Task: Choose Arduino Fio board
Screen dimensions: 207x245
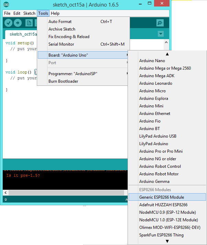Action: tap(167, 121)
